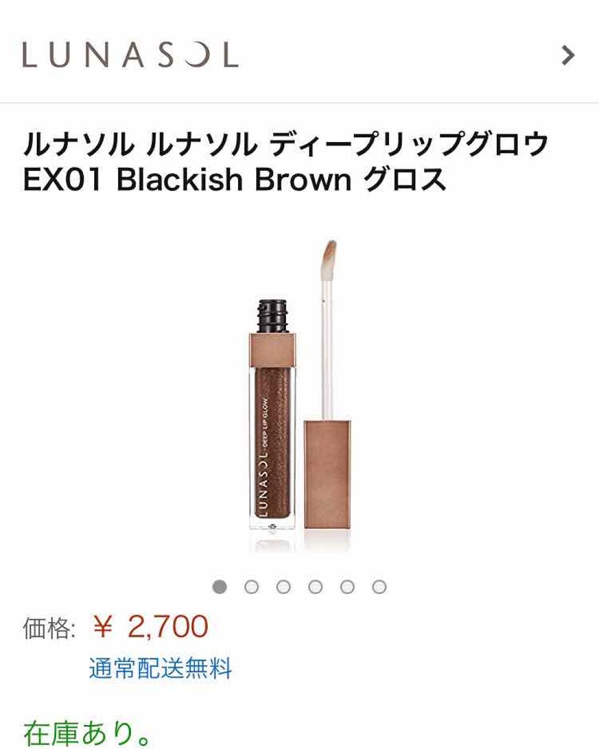
Task: Select the product title ディープリップグロウ text
Action: click(x=409, y=144)
